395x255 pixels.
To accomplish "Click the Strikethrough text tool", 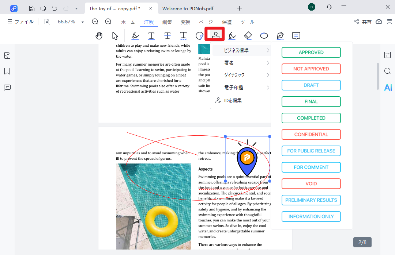I will tap(168, 35).
